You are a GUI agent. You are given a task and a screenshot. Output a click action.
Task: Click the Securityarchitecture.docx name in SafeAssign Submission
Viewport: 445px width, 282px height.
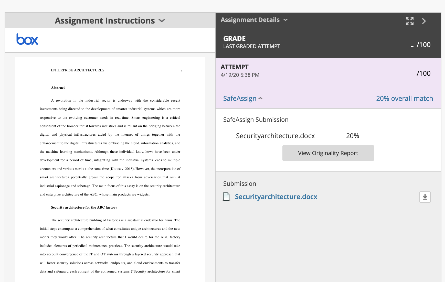pos(275,136)
